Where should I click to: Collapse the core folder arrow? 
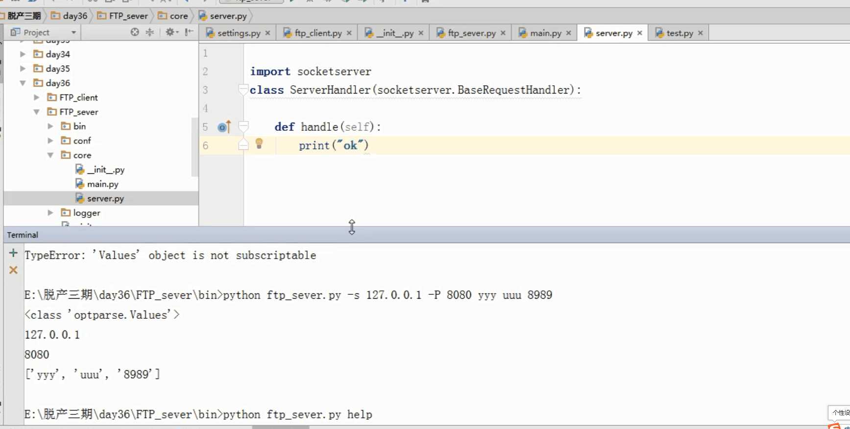pos(50,155)
